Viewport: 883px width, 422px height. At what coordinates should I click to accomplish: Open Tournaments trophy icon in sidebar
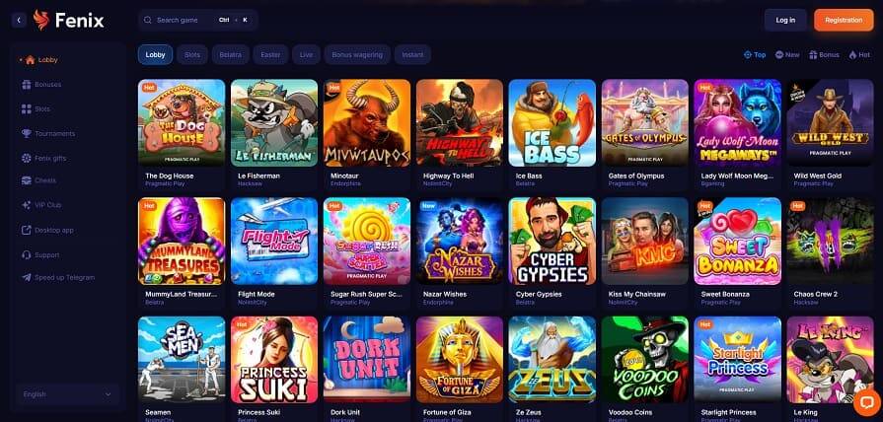[x=27, y=133]
